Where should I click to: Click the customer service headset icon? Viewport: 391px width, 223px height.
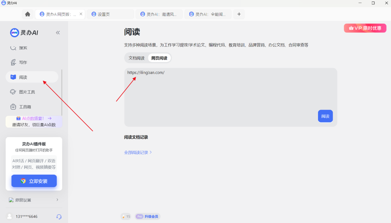click(x=59, y=216)
